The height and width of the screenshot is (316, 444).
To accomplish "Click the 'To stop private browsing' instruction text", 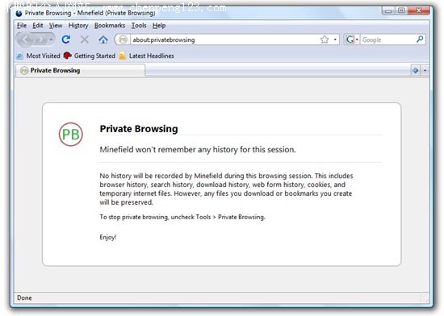I will (x=182, y=217).
